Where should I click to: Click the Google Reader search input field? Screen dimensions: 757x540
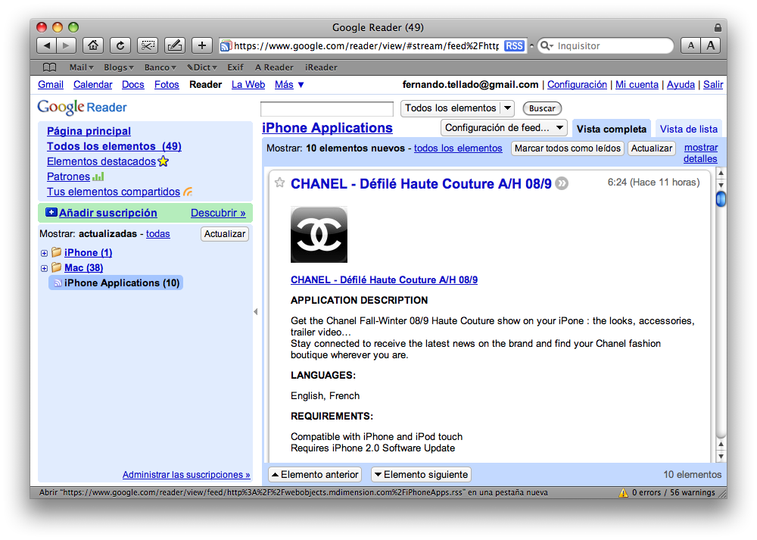pos(327,108)
